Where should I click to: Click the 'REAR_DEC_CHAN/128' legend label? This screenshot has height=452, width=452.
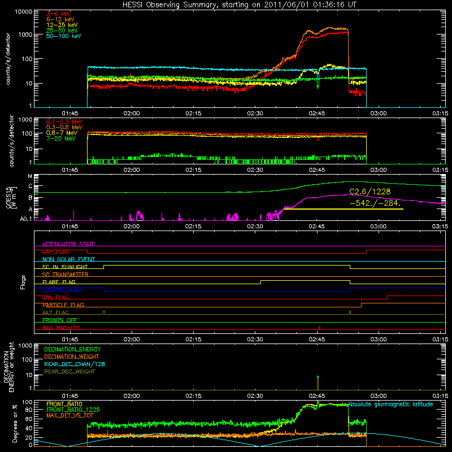click(x=75, y=364)
